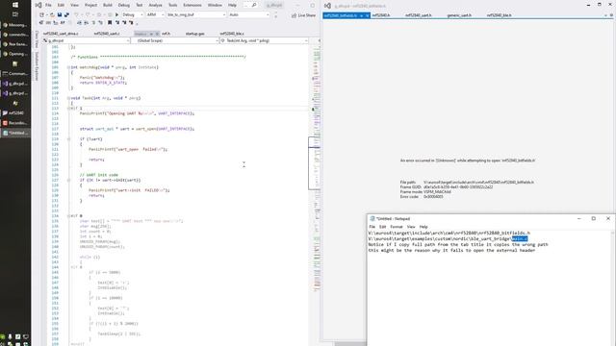The width and height of the screenshot is (616, 346).
Task: Maximize the Notepad window
Action: coord(593,218)
